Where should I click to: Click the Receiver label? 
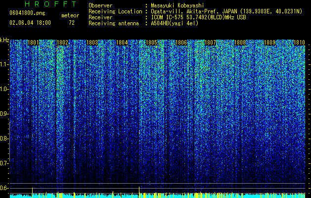(x=100, y=17)
